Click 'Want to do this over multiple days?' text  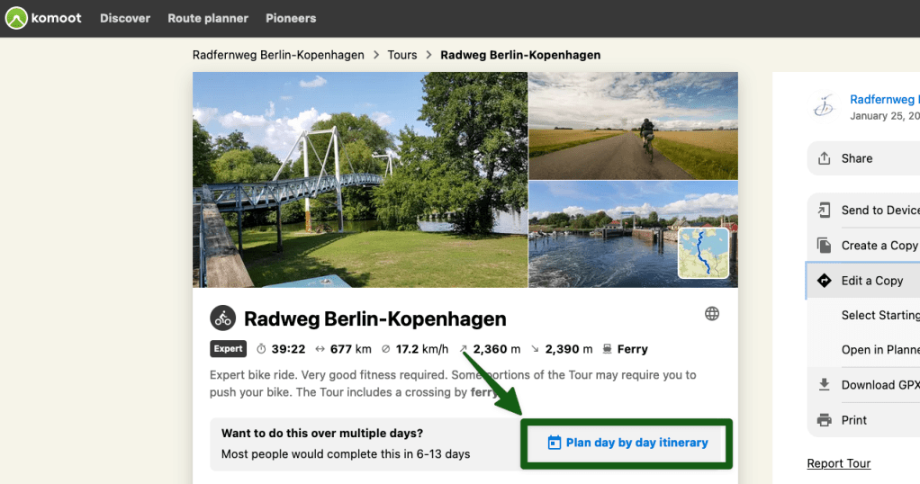coord(322,434)
